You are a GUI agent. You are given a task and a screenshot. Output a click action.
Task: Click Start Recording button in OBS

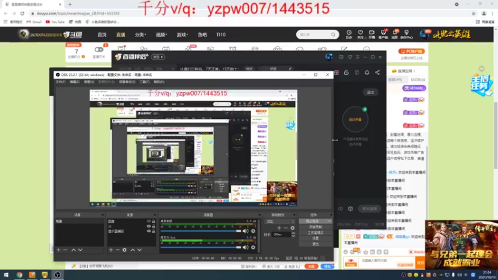(315, 226)
